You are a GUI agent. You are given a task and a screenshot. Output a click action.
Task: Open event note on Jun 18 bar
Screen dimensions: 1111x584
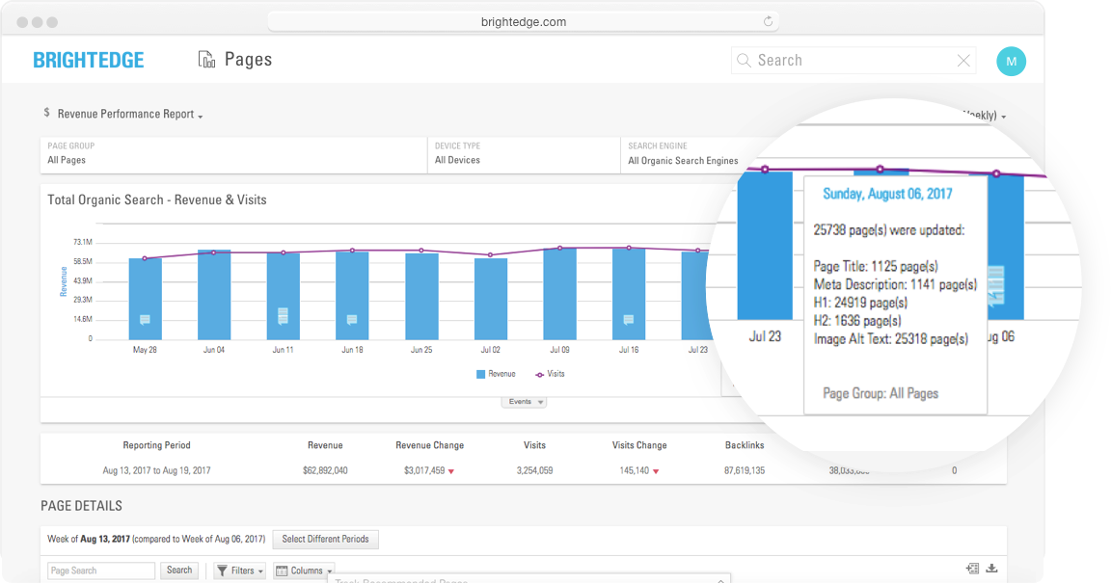click(x=352, y=320)
